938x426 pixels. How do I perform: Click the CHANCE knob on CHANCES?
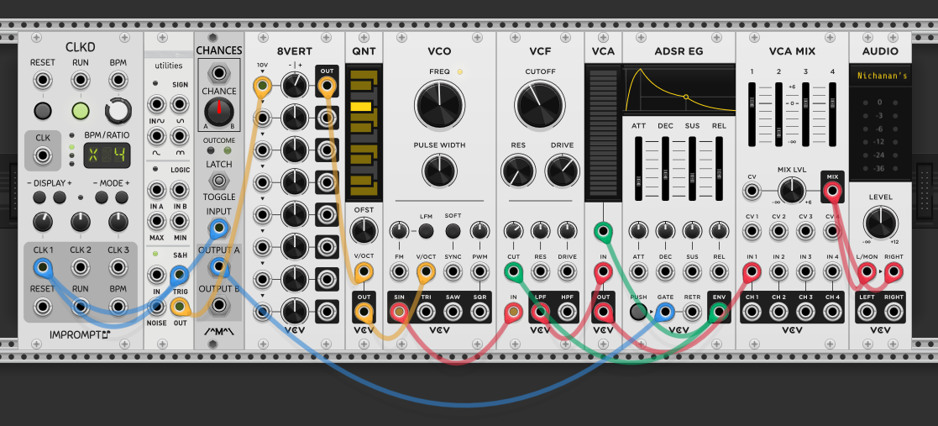[219, 111]
